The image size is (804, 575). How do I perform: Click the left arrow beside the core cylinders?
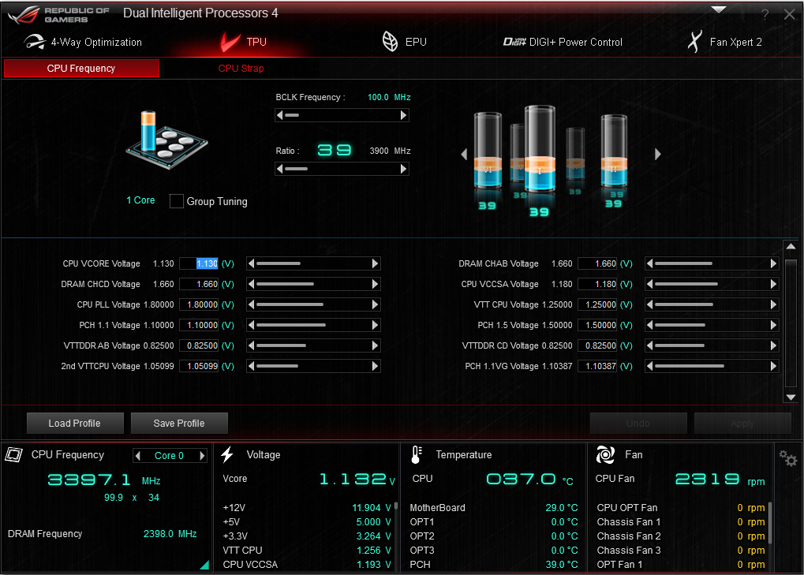pos(465,155)
